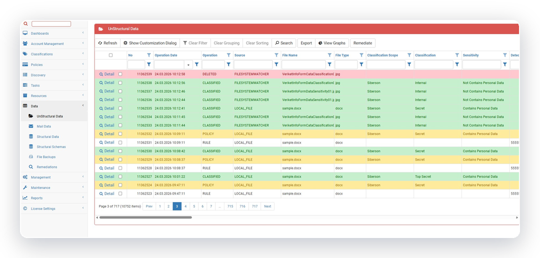Click the Resources archive icon
The image size is (540, 258).
click(x=25, y=95)
